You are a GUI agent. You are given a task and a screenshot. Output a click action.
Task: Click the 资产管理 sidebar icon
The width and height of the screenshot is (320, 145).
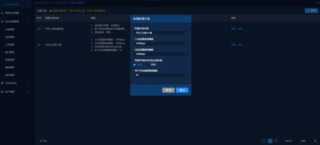[2, 92]
